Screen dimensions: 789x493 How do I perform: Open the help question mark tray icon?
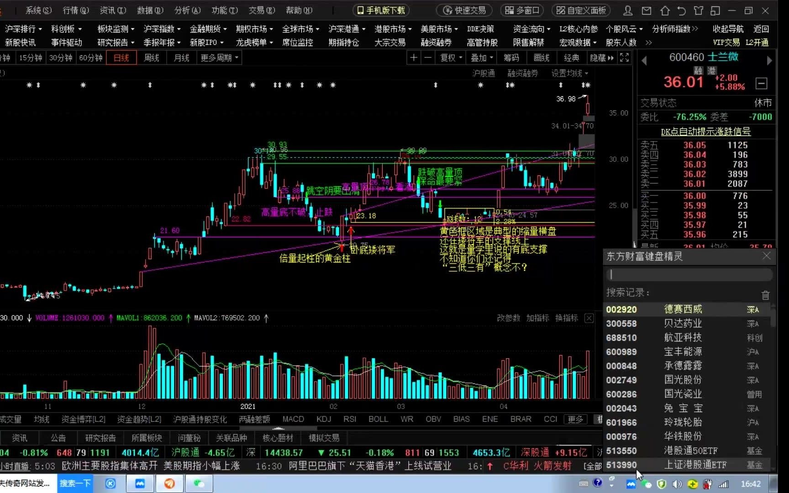point(597,483)
